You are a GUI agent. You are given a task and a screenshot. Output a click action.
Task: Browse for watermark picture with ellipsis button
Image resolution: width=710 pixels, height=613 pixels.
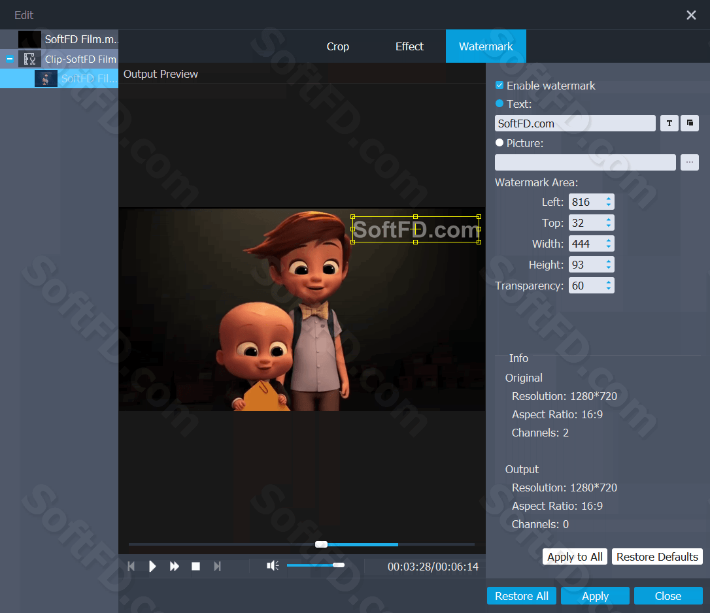(689, 162)
